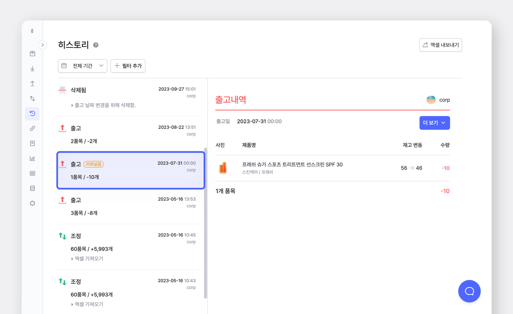Image resolution: width=513 pixels, height=314 pixels.
Task: Click the 제품명 column header
Action: click(x=249, y=145)
